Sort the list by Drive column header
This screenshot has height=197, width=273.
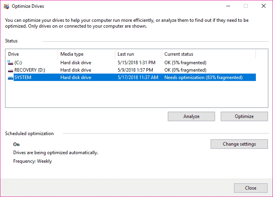32,54
